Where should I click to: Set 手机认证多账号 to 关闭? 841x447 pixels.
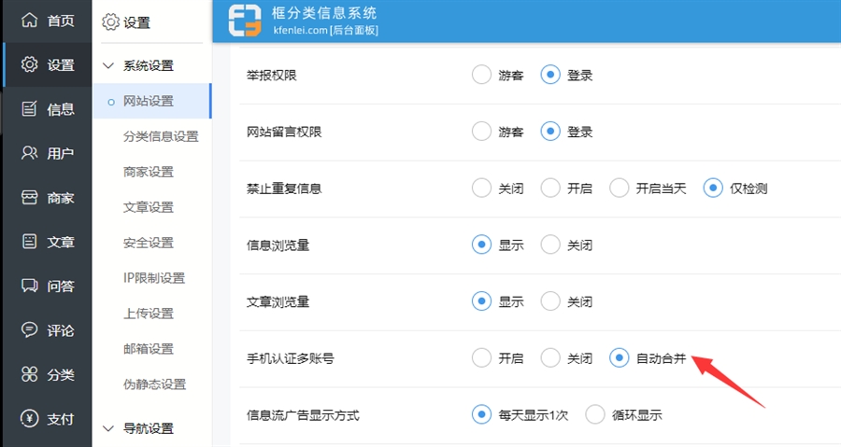tap(550, 358)
